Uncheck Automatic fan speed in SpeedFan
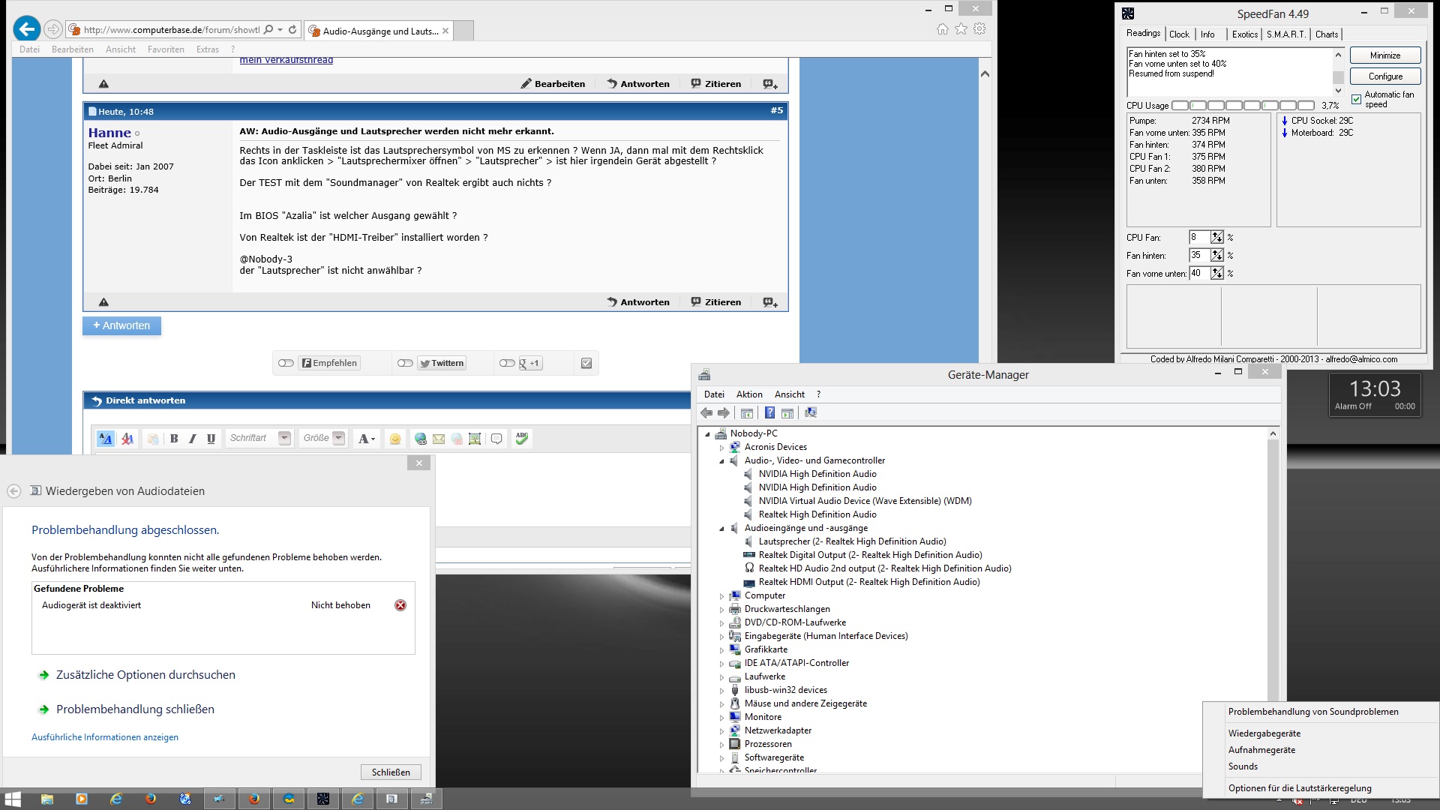The height and width of the screenshot is (810, 1440). 1356,99
